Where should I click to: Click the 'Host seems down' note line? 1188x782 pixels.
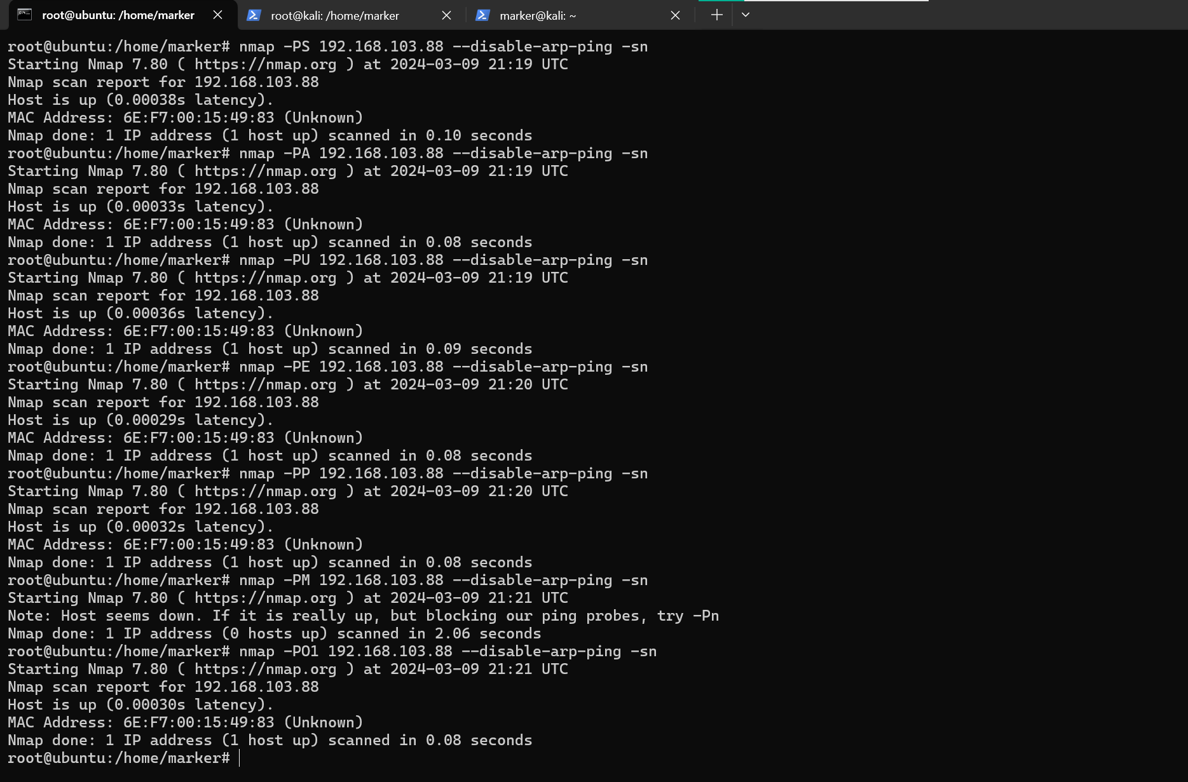click(x=362, y=616)
